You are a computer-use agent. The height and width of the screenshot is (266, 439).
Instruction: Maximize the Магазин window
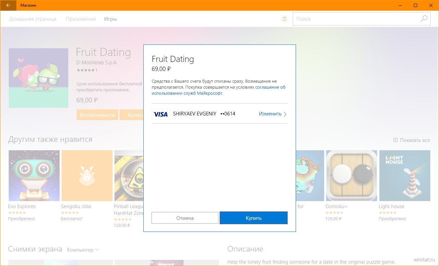point(416,5)
